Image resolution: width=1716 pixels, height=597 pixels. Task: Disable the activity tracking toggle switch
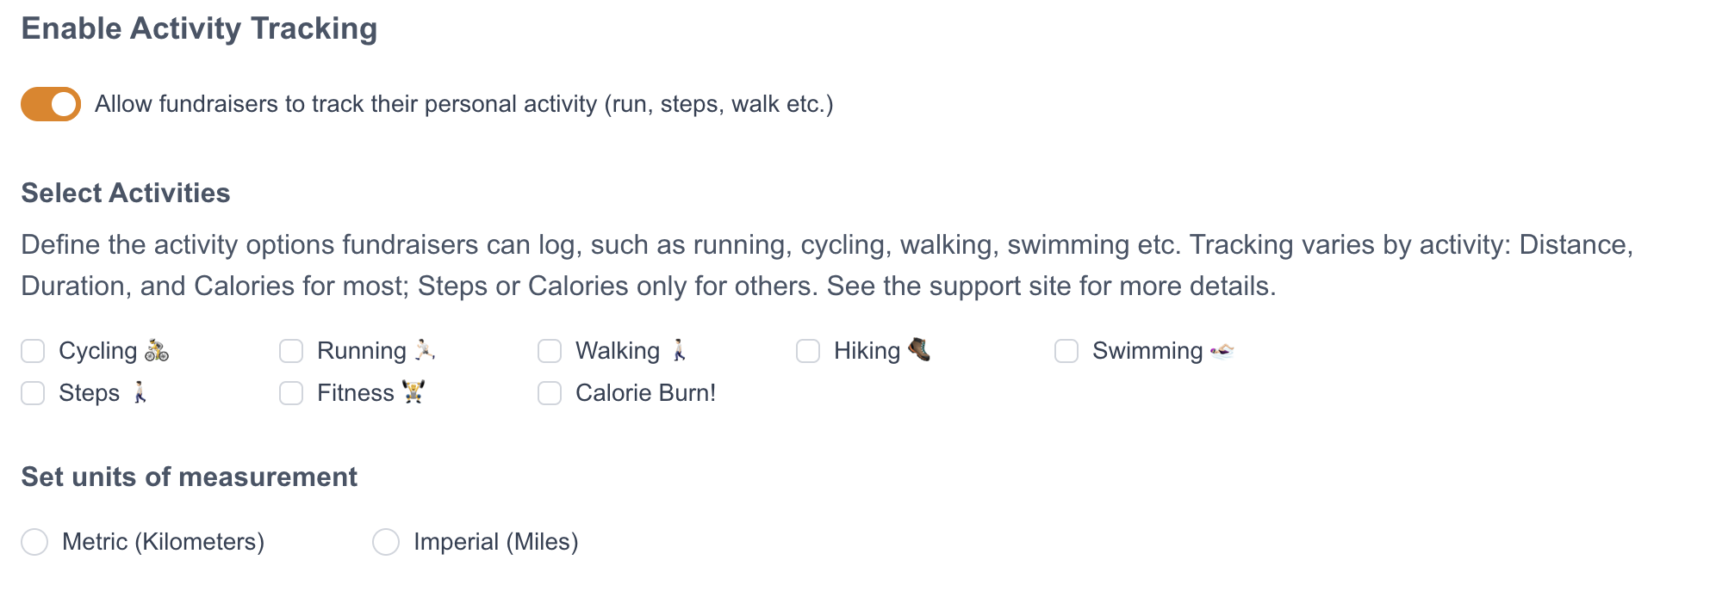click(x=51, y=104)
